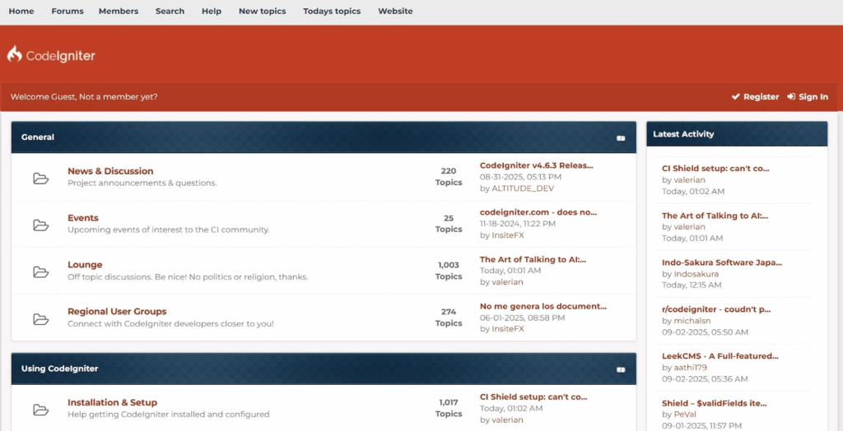Open the Website link in navigation
Screen dimensions: 843x431
(395, 11)
